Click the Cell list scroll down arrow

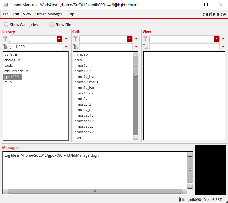tap(136, 138)
